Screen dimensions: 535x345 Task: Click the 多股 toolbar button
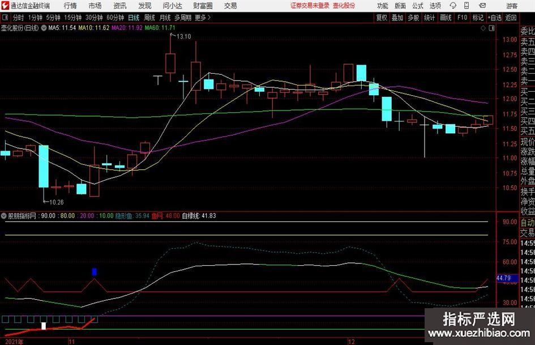coord(413,18)
